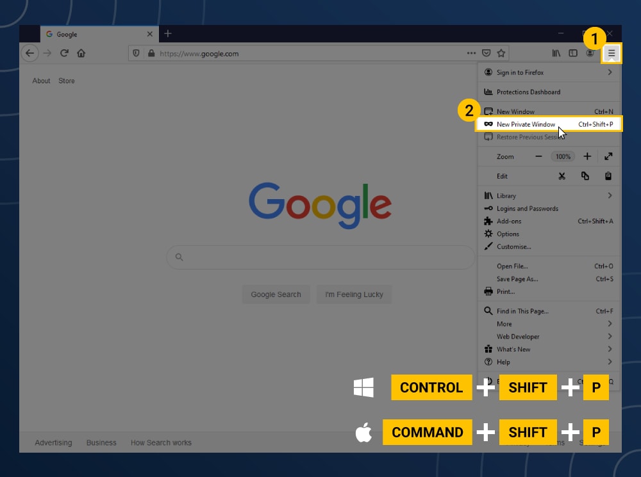Click the forward arrow in the toolbar
This screenshot has width=641, height=477.
(47, 53)
